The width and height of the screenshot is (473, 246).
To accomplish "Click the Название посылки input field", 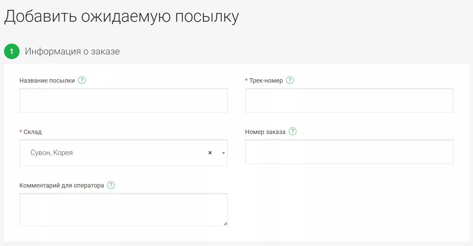I will coord(124,100).
